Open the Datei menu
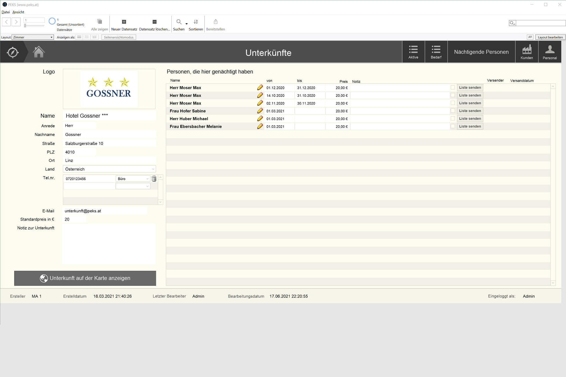566x377 pixels. [5, 12]
